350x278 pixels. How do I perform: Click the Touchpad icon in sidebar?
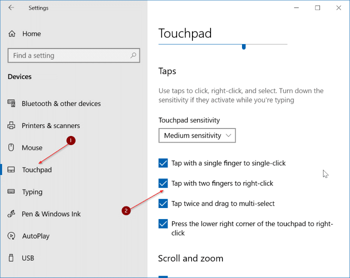[11, 169]
